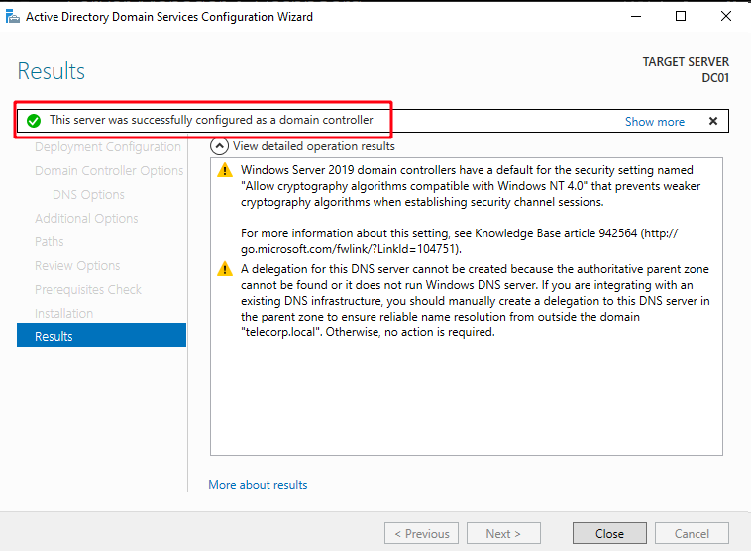The image size is (751, 551).
Task: Open the Show more link
Action: pos(654,122)
